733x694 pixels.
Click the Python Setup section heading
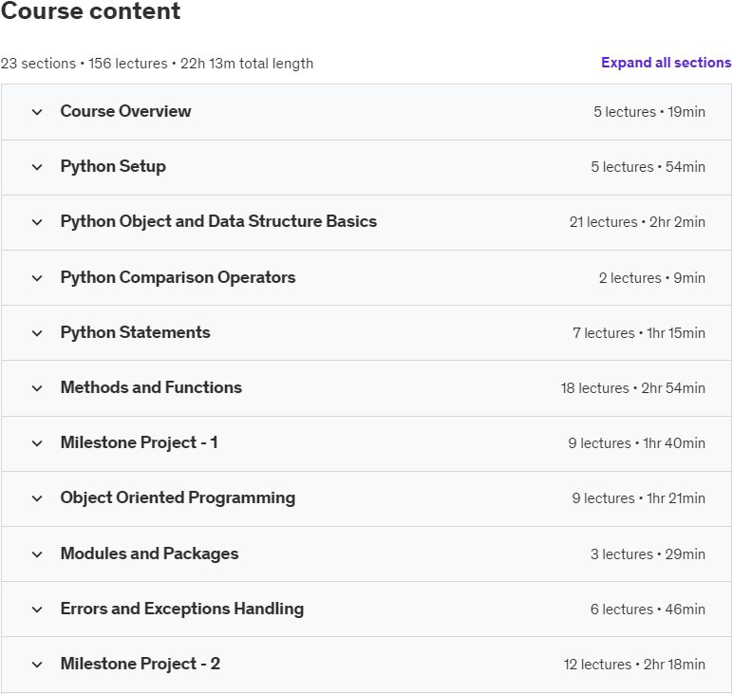click(x=113, y=166)
